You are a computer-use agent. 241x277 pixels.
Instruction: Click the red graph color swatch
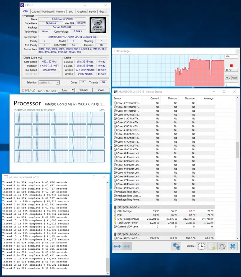click(x=231, y=66)
